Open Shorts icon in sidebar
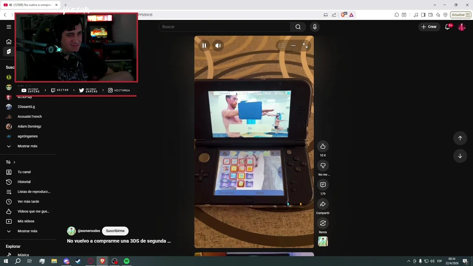The image size is (473, 266). tap(9, 51)
